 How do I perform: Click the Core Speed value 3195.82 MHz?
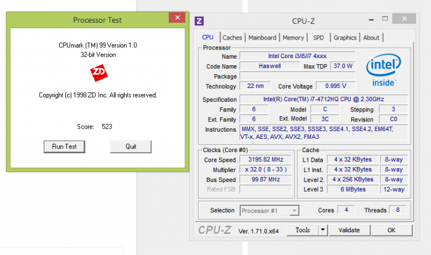(266, 160)
